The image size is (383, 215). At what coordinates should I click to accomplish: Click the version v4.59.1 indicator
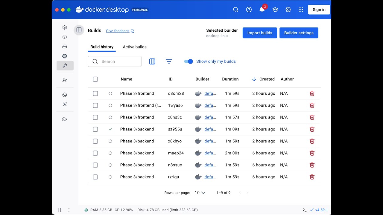319,210
